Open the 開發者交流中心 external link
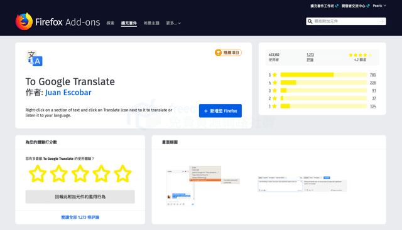The image size is (402, 230). tap(356, 6)
